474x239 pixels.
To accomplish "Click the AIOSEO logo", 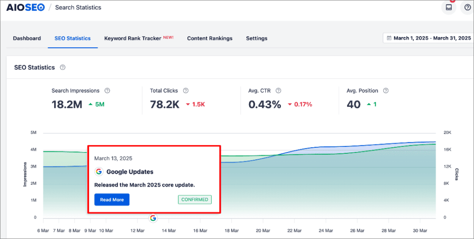I will [x=26, y=7].
